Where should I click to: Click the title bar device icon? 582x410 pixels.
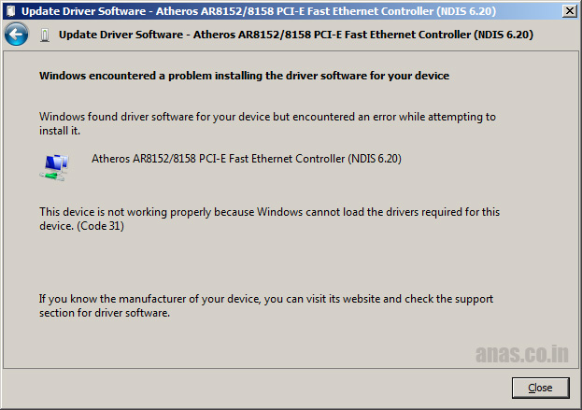click(x=11, y=11)
